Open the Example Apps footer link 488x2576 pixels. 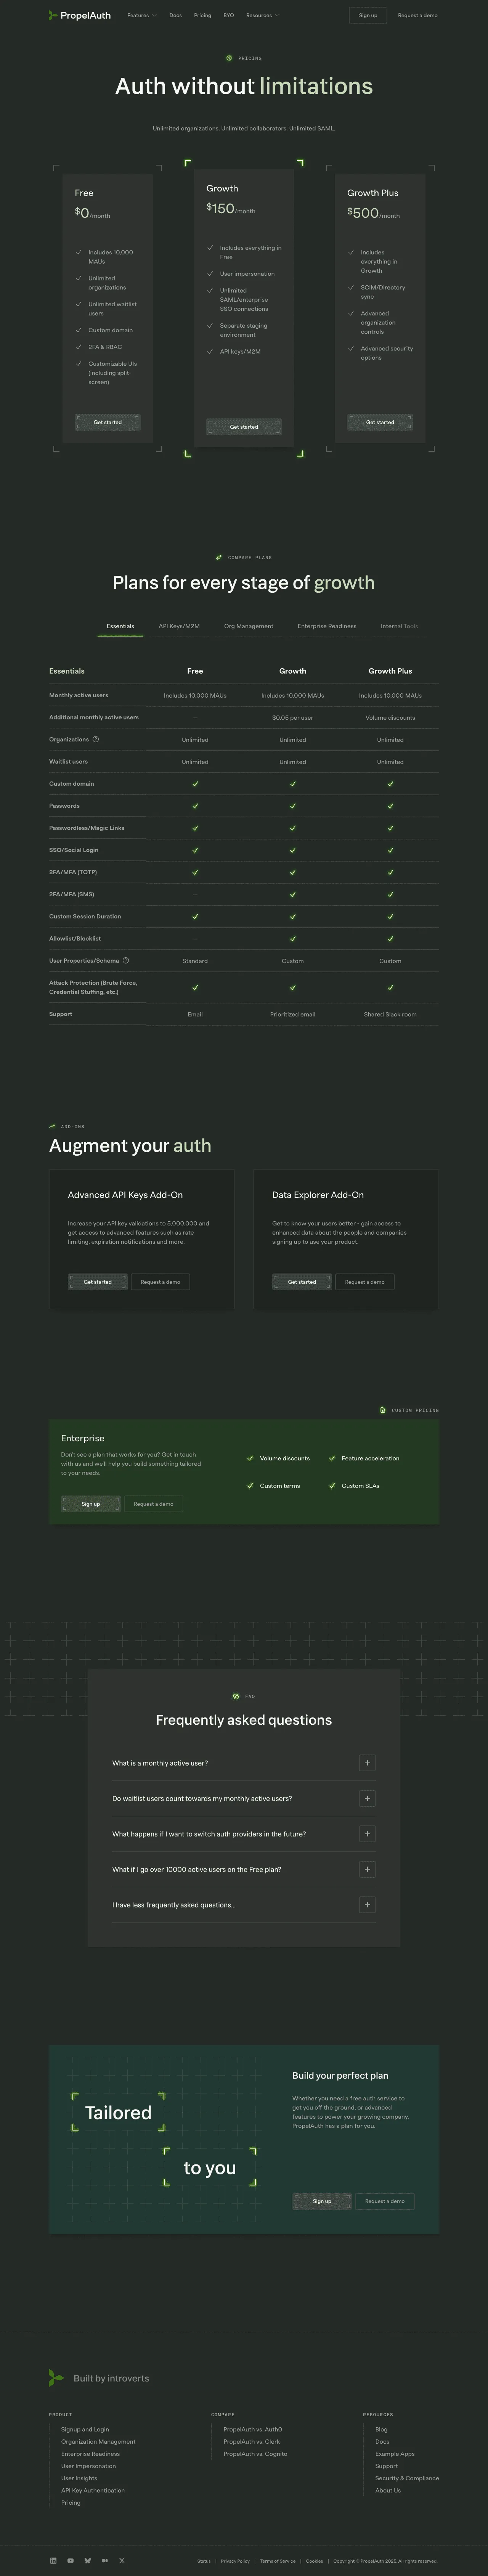[x=395, y=2454]
